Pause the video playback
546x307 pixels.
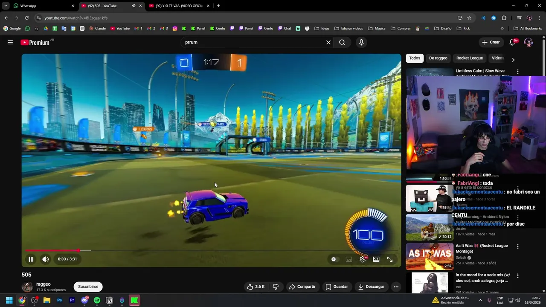point(31,259)
